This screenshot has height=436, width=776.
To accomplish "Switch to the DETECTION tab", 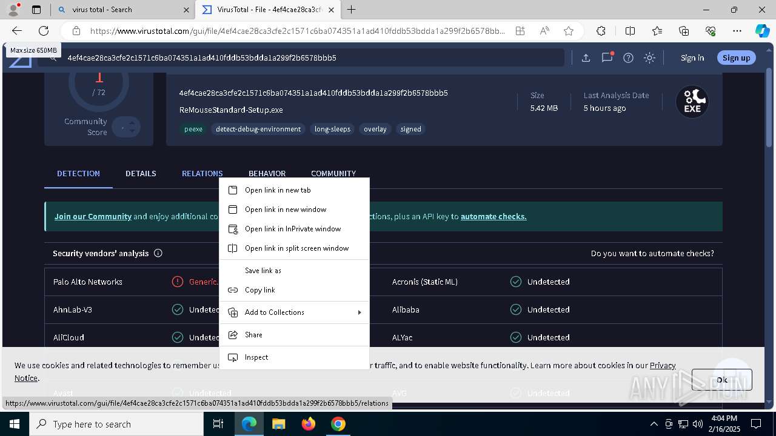I will 78,174.
